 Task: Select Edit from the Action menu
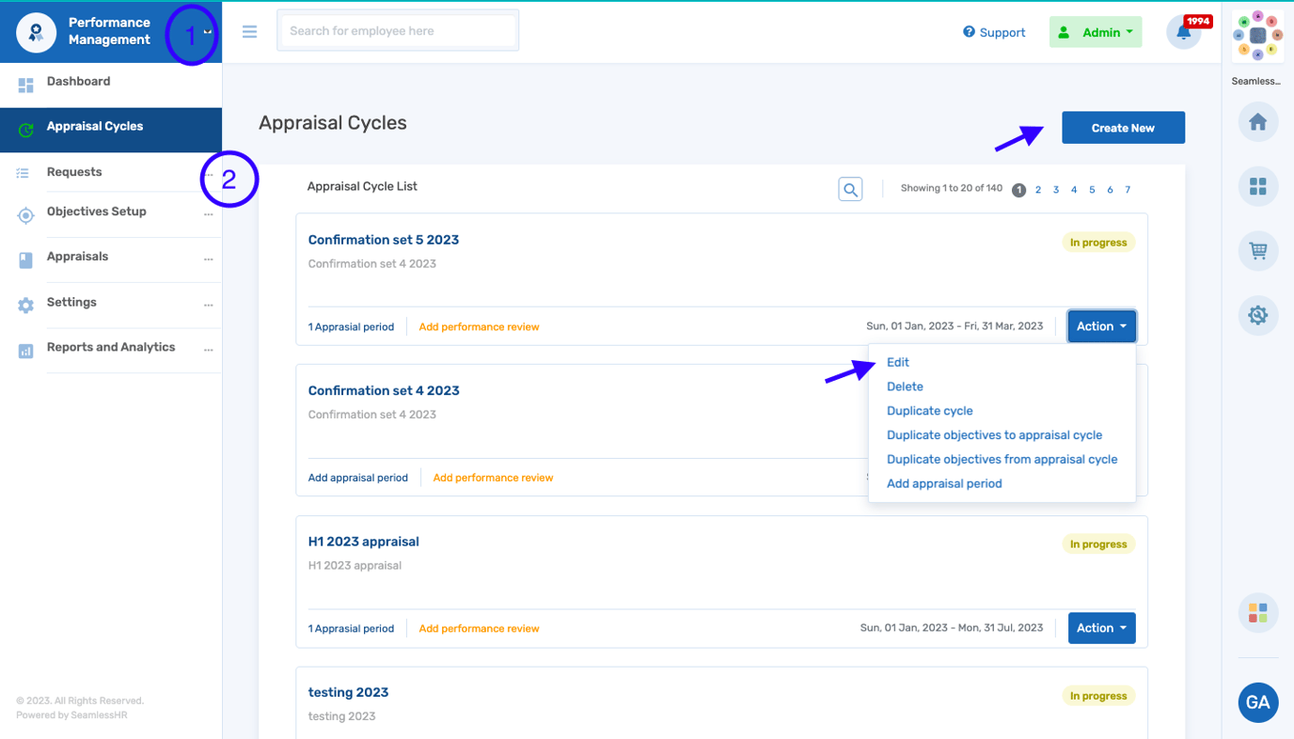click(898, 362)
